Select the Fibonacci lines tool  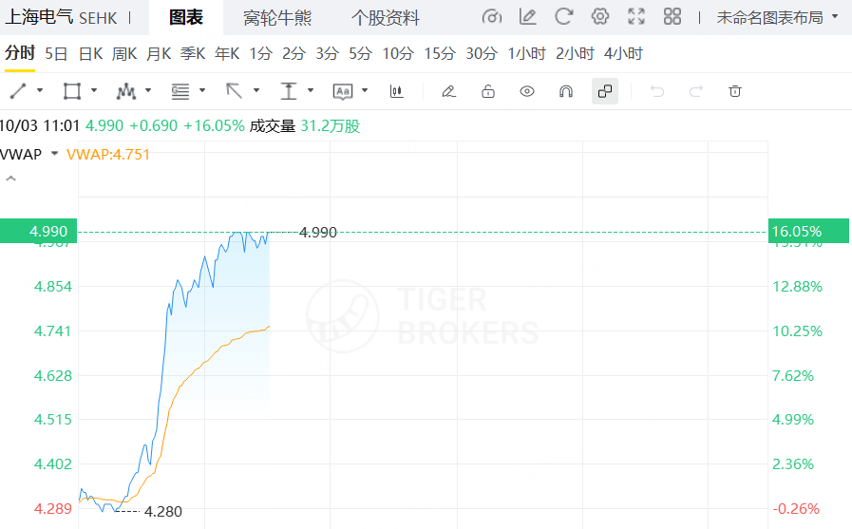[x=180, y=91]
